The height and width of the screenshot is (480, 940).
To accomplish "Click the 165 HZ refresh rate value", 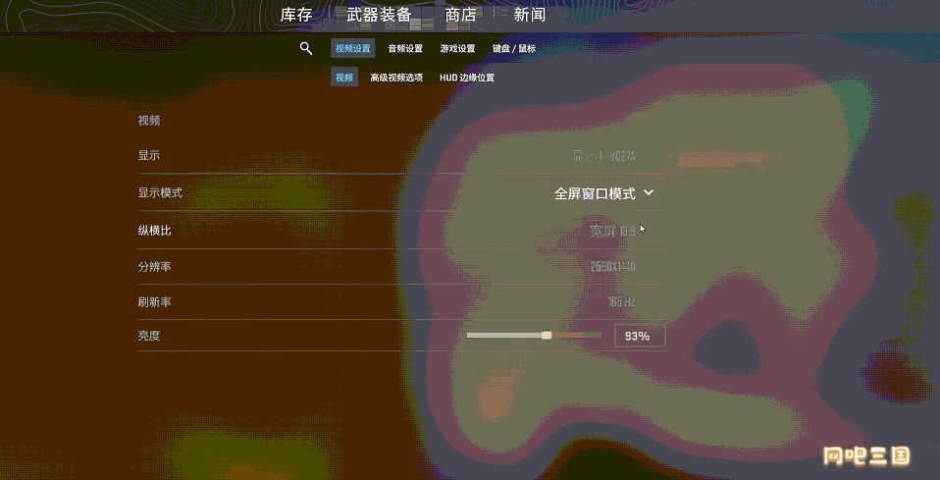I will click(621, 301).
